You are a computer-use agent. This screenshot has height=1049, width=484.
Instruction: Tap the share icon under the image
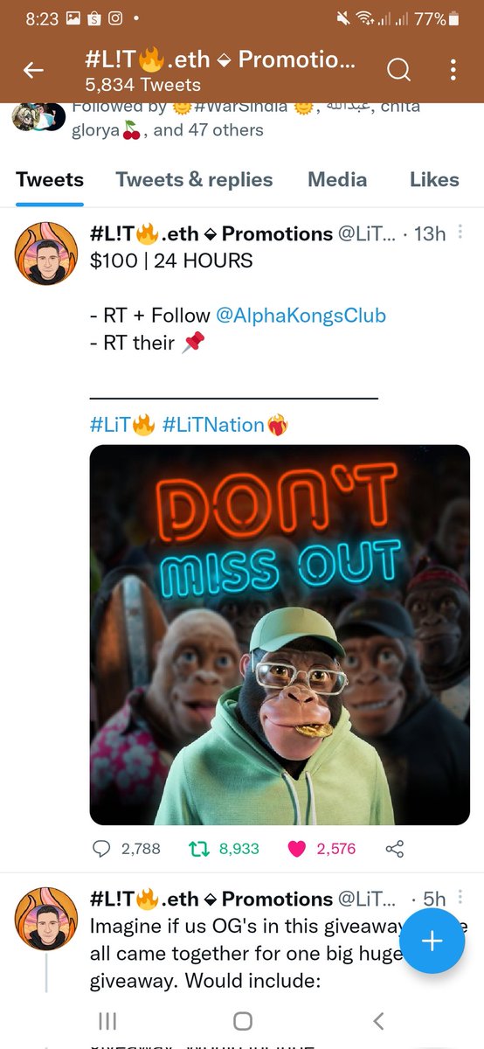pos(395,848)
